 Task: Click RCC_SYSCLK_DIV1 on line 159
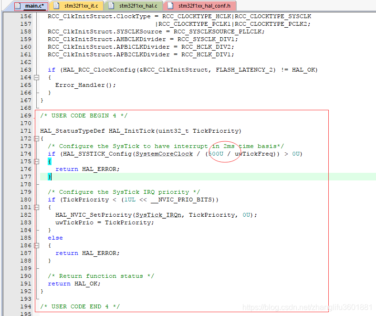click(x=206, y=39)
